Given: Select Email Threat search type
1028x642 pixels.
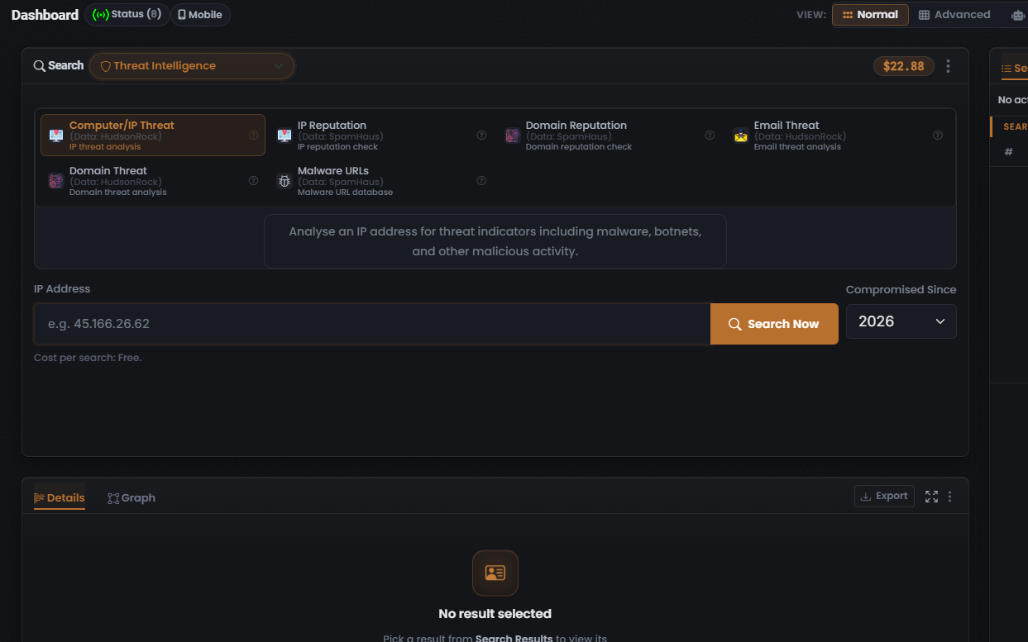Looking at the screenshot, I should [837, 136].
